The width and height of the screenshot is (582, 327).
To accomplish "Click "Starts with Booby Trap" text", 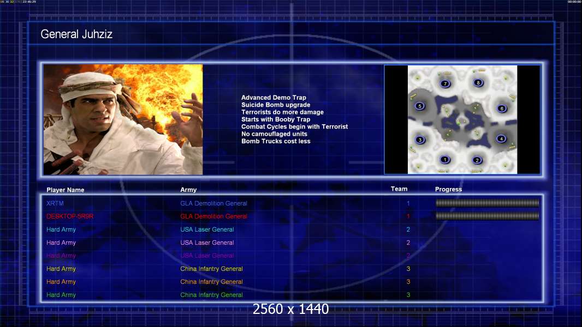I will pos(276,119).
